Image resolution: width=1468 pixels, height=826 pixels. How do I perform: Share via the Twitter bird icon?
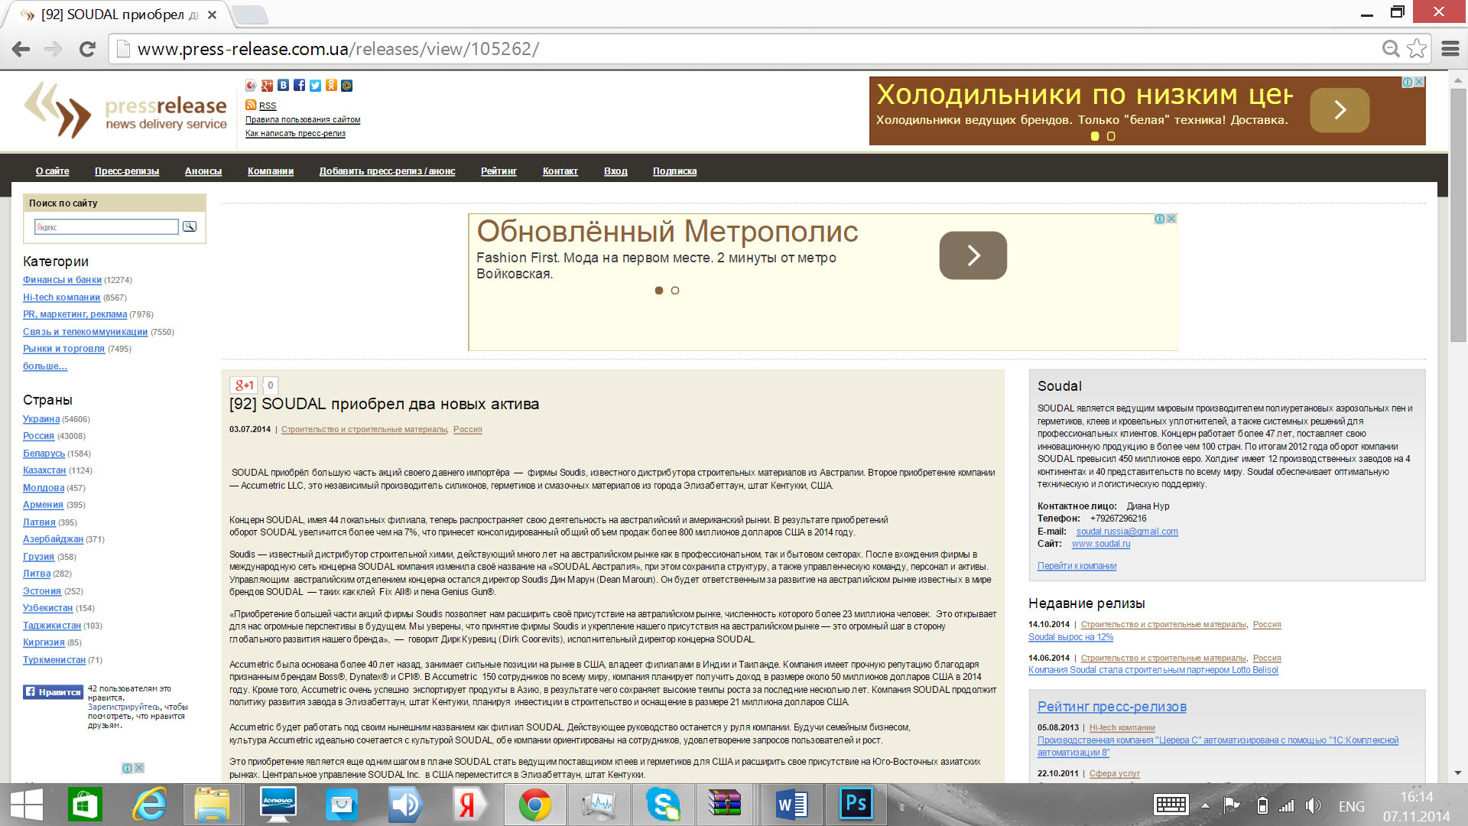(315, 86)
